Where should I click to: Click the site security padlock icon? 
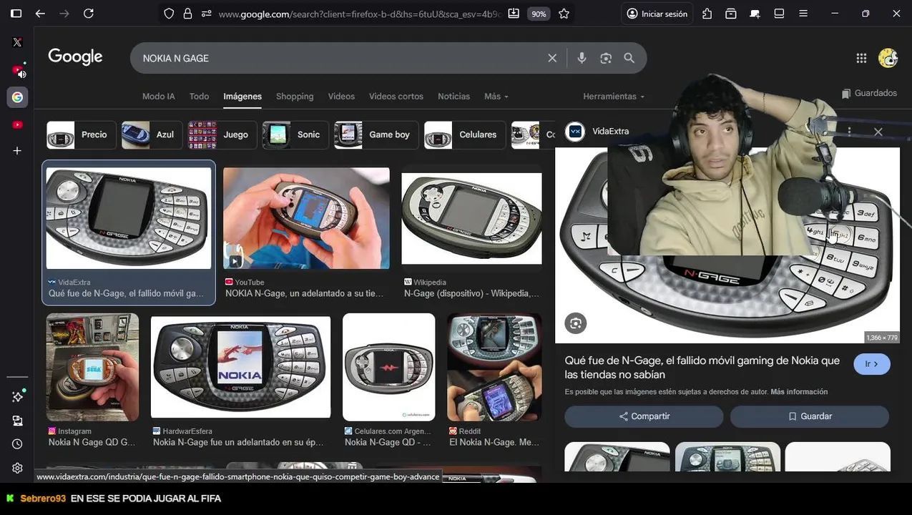point(187,14)
